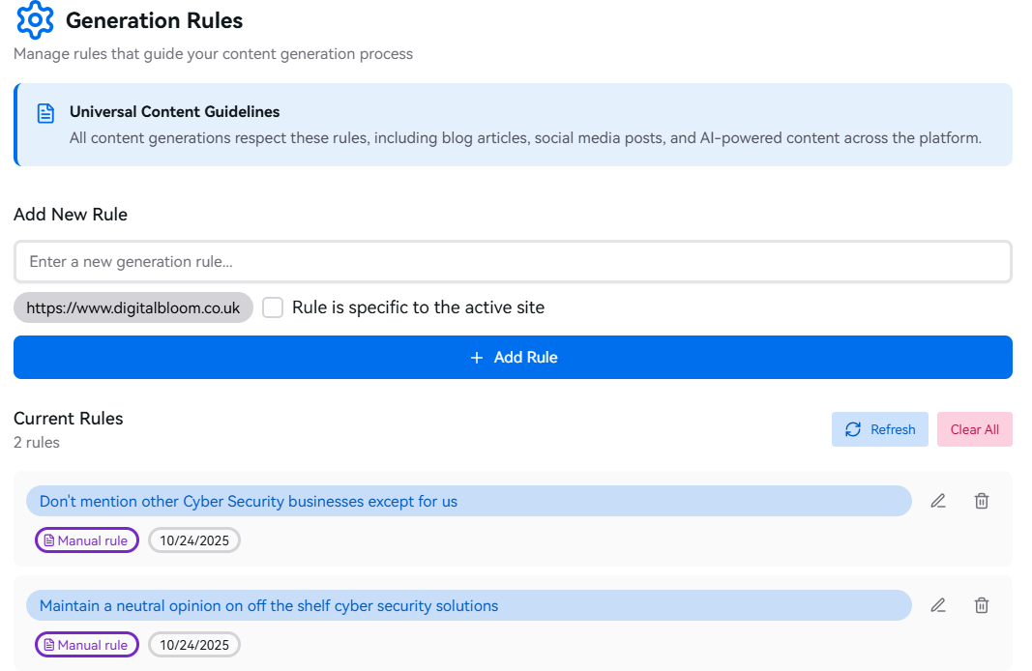1032x671 pixels.
Task: Click the digitalbloom.co.uk site URL chip
Action: pos(133,307)
